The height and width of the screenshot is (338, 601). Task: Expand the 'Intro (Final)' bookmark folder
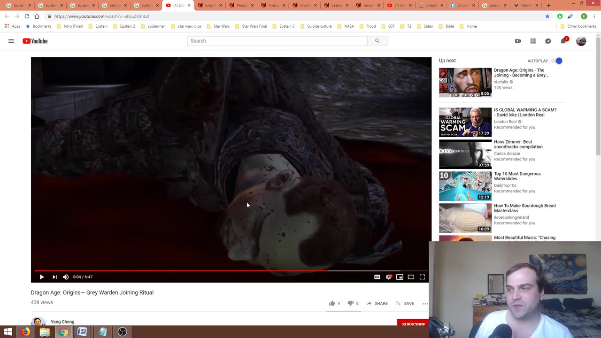click(69, 26)
